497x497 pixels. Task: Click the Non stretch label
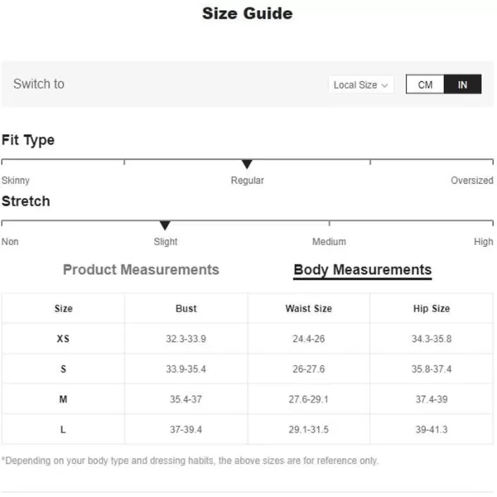10,242
